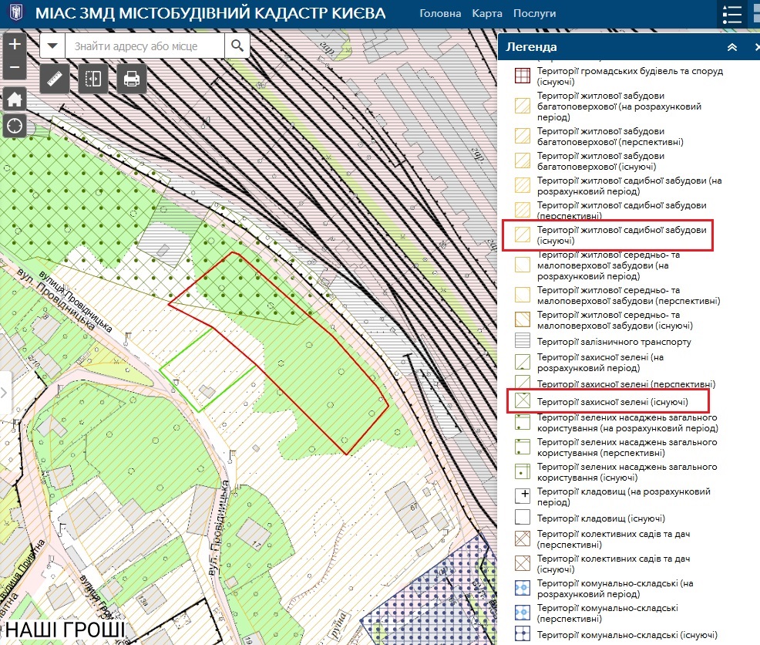
Task: Go to the Карта menu item
Action: (x=487, y=14)
